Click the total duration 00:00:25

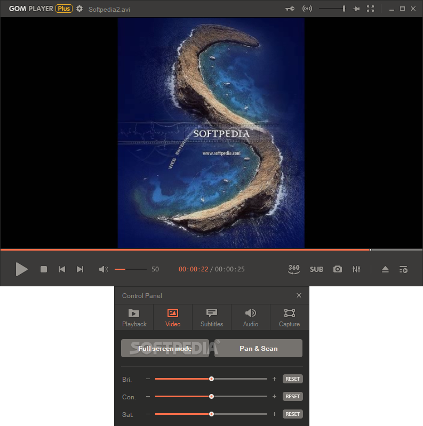tap(230, 269)
